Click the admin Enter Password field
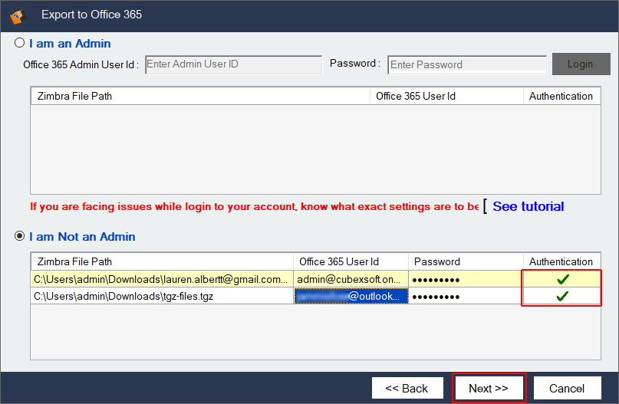 click(x=466, y=64)
